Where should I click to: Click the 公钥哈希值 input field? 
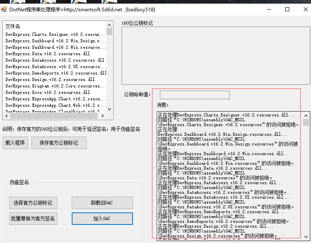coord(195,95)
